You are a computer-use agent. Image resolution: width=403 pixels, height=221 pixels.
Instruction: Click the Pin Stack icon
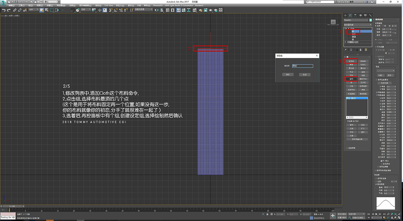(345, 50)
